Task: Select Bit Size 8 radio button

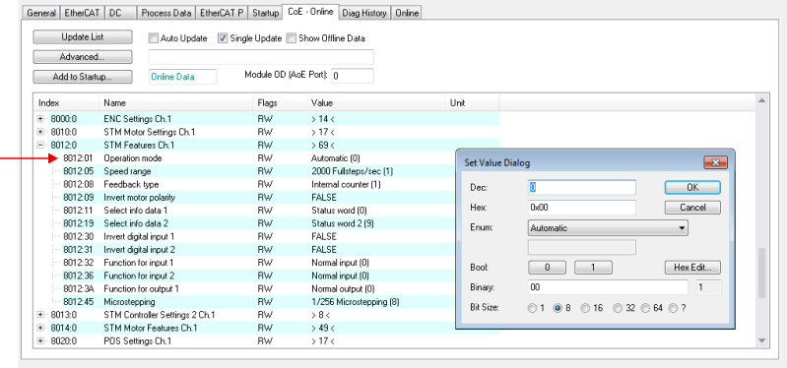Action: pyautogui.click(x=557, y=308)
